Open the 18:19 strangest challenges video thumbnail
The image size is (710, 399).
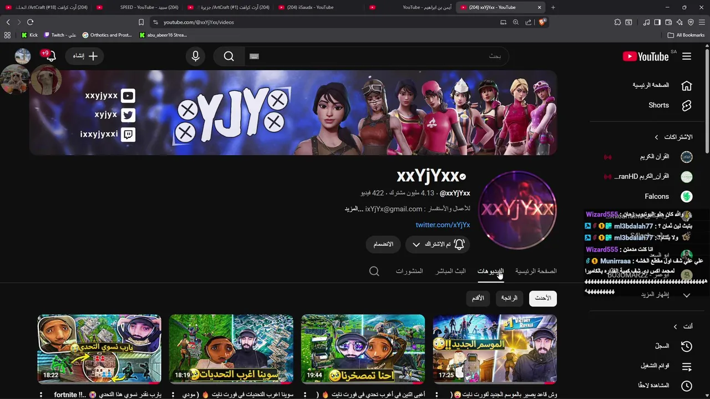231,349
